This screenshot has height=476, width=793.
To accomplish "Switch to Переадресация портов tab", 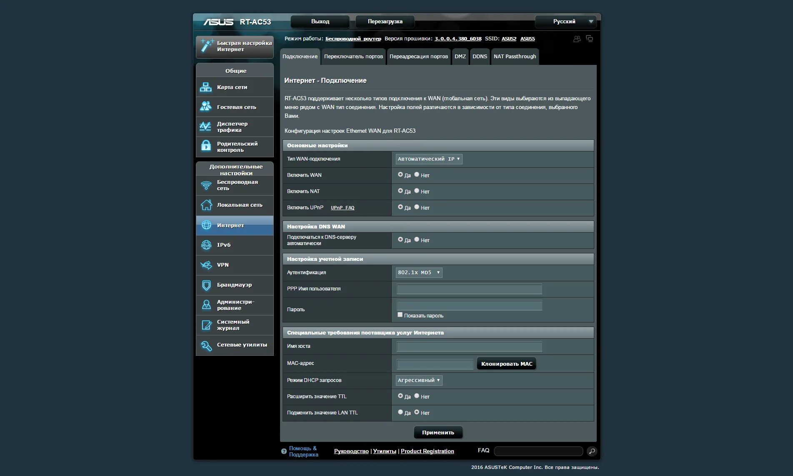I will coord(418,57).
